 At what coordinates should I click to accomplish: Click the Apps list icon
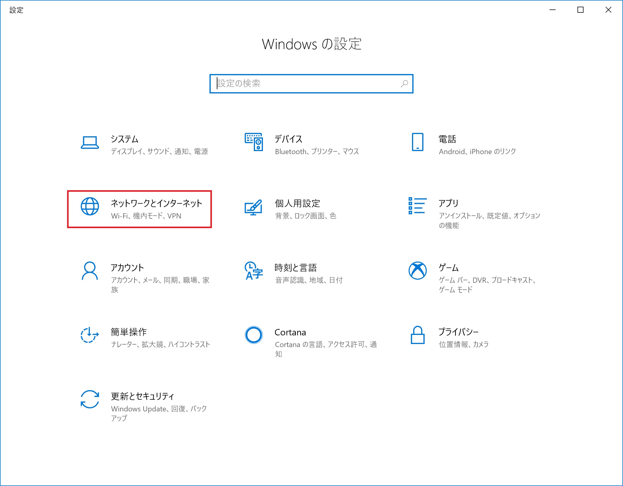pos(417,206)
